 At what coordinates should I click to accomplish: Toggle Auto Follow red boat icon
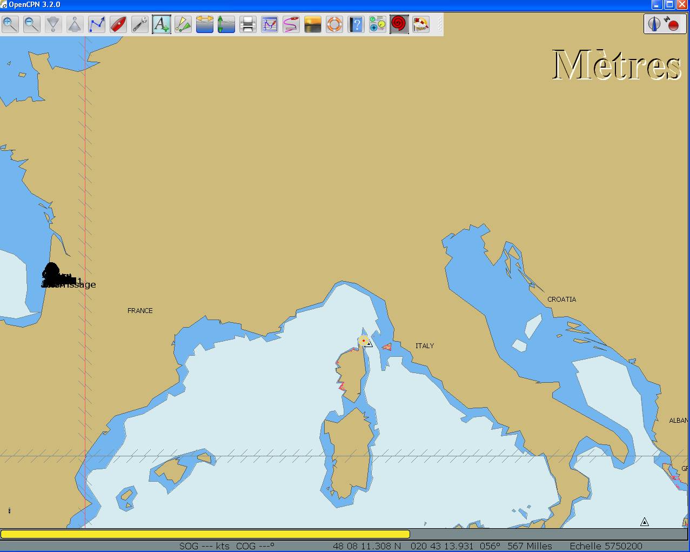(x=118, y=24)
